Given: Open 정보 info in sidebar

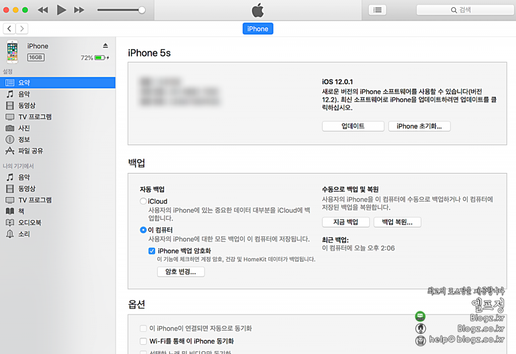Looking at the screenshot, I should 57,140.
